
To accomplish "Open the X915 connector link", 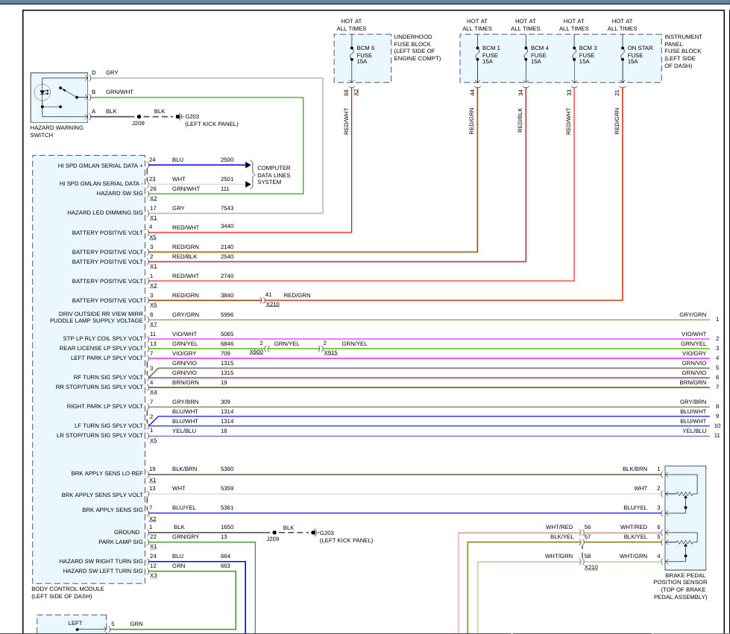I will [x=330, y=352].
